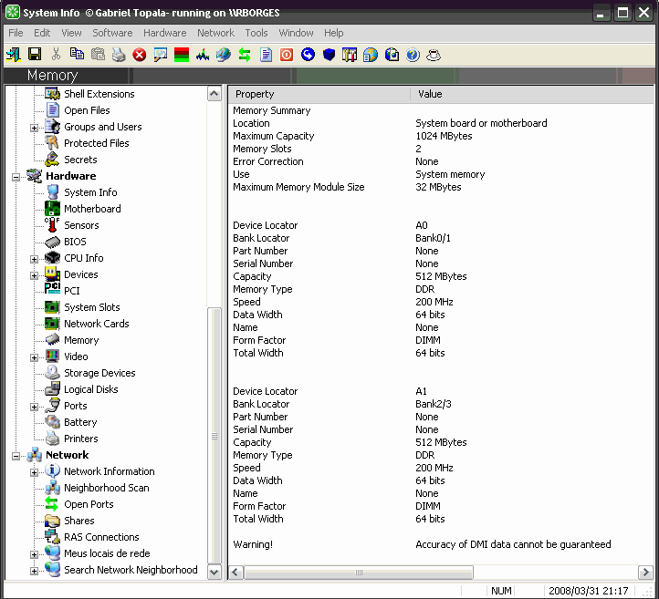
Task: Collapse the Hardware tree section
Action: point(16,177)
